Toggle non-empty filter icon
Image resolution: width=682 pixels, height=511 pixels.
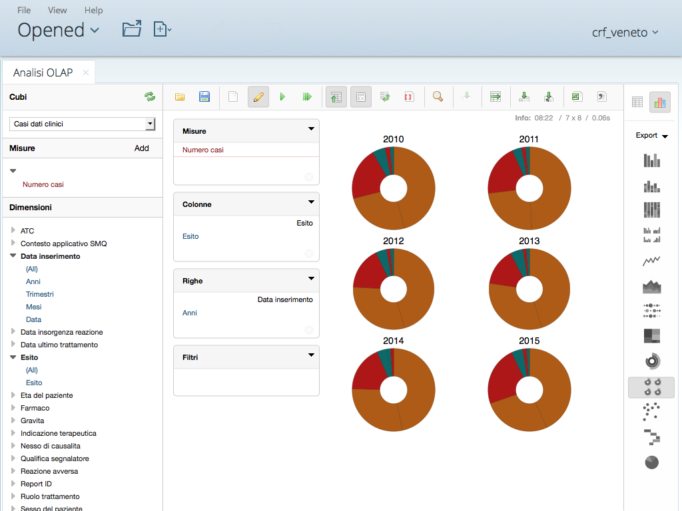pos(361,97)
